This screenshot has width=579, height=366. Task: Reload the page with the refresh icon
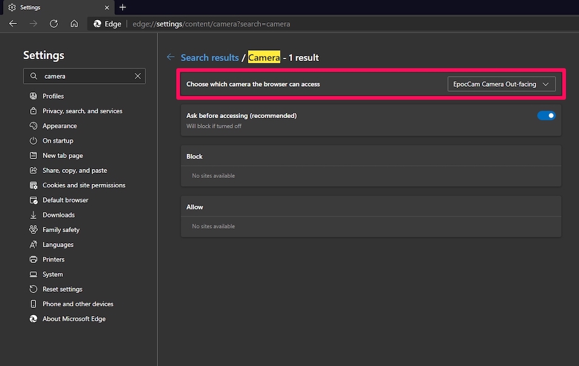(54, 24)
